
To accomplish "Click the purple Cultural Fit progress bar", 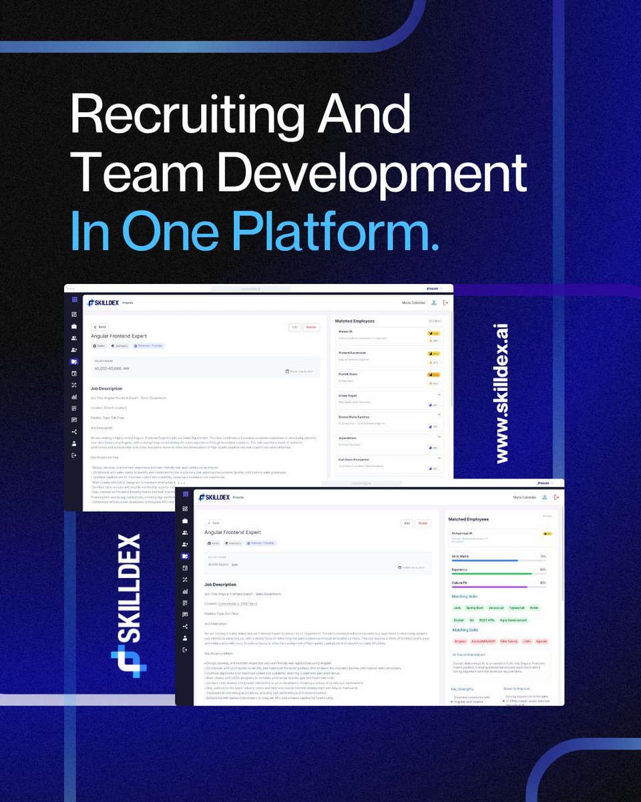I will click(x=499, y=587).
